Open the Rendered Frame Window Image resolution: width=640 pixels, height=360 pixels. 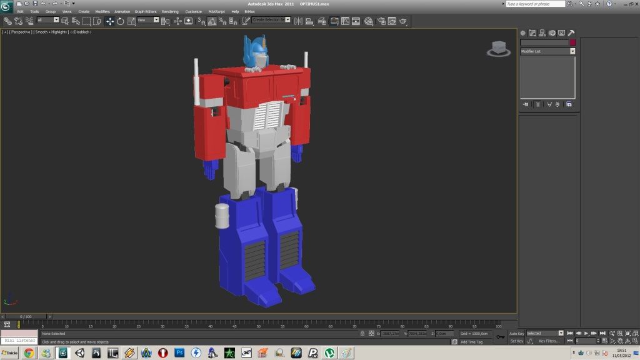click(392, 21)
